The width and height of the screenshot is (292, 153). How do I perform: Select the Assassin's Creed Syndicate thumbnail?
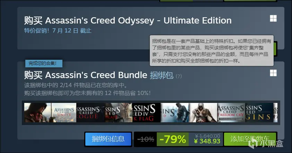tap(118, 113)
